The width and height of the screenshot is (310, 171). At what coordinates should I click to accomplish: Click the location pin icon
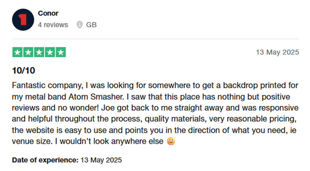click(x=79, y=25)
